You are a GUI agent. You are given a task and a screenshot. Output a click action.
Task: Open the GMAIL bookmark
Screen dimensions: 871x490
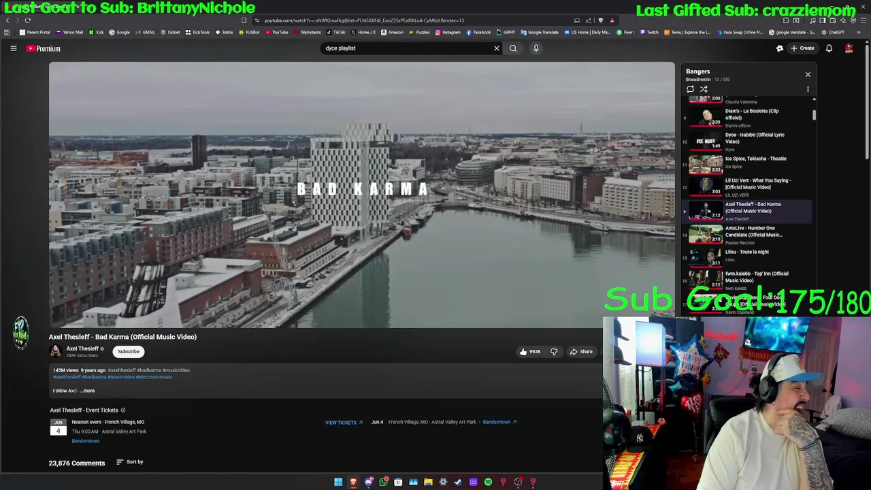(x=146, y=32)
